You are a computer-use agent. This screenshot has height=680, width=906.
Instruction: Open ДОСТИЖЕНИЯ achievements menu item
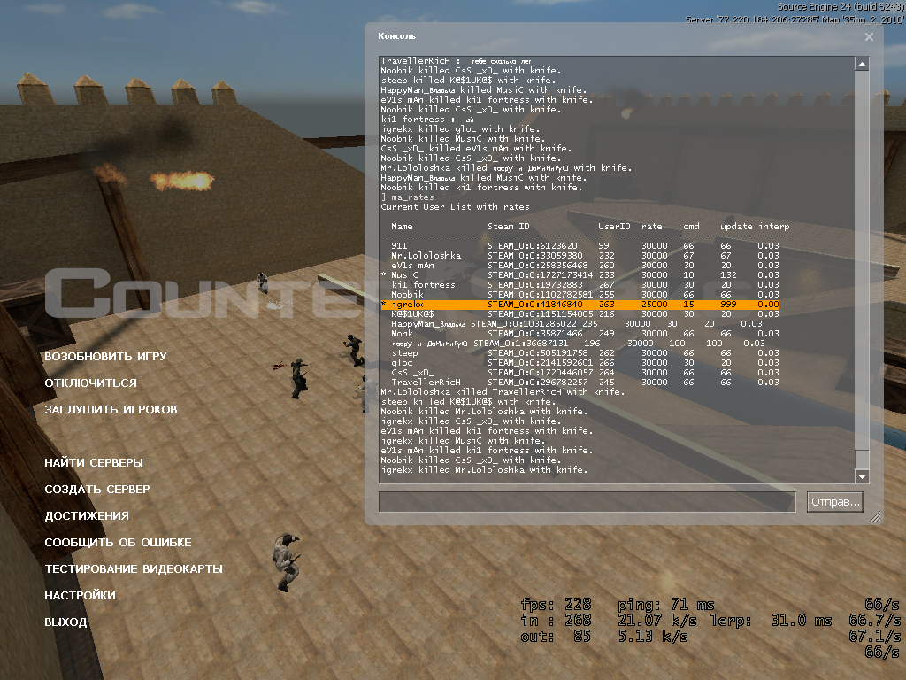tap(87, 516)
